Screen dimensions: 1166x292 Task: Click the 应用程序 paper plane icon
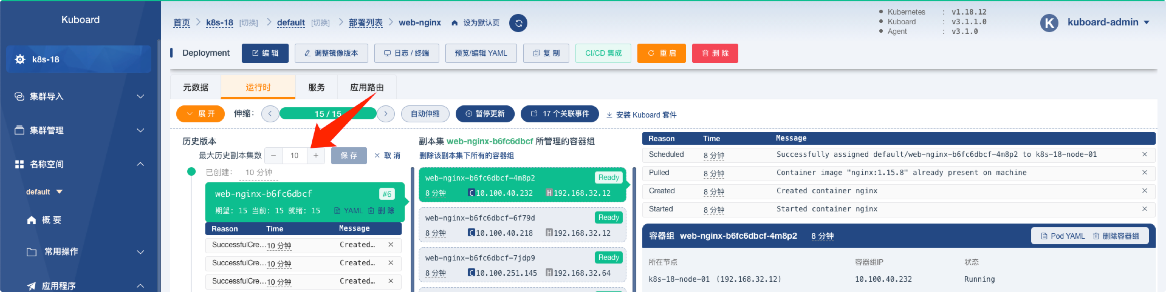click(x=31, y=286)
